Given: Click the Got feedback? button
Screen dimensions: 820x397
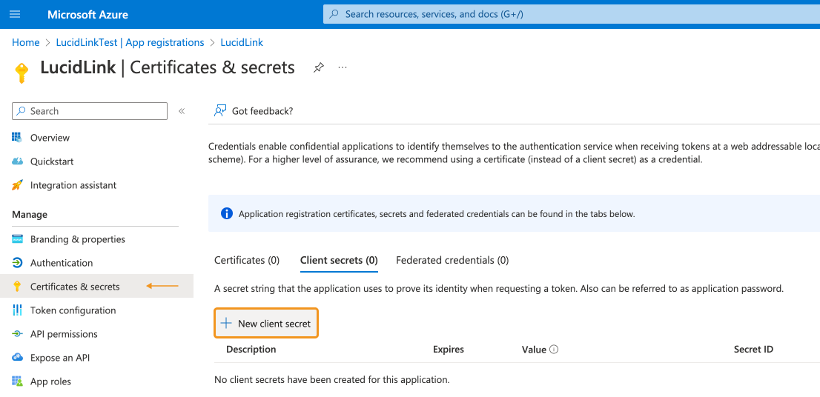Looking at the screenshot, I should (254, 111).
